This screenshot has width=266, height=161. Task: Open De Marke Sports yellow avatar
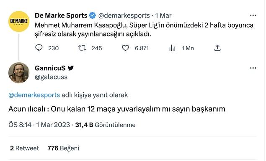[x=19, y=21]
